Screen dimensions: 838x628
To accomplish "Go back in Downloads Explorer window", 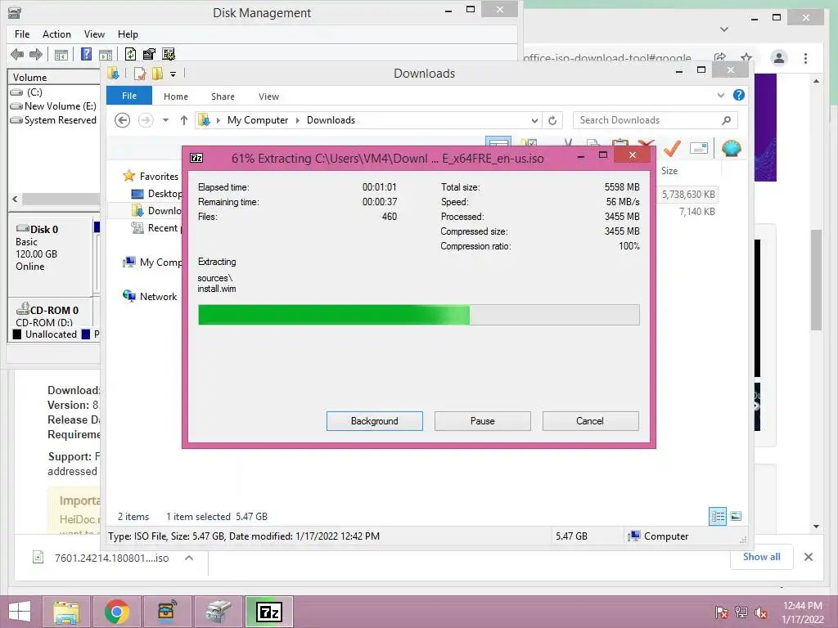I will pos(123,120).
